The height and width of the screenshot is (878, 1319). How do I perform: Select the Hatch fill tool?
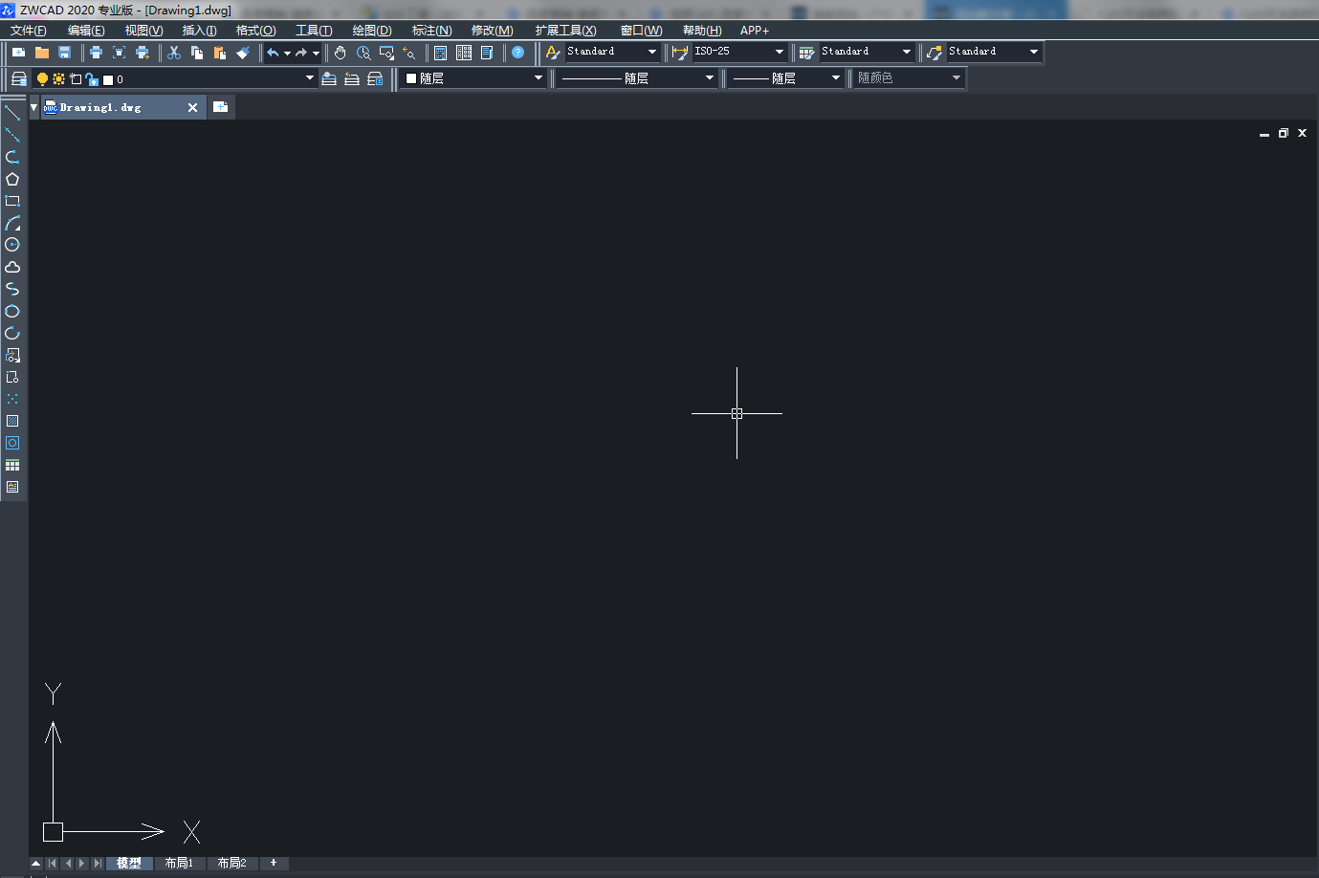pyautogui.click(x=12, y=421)
